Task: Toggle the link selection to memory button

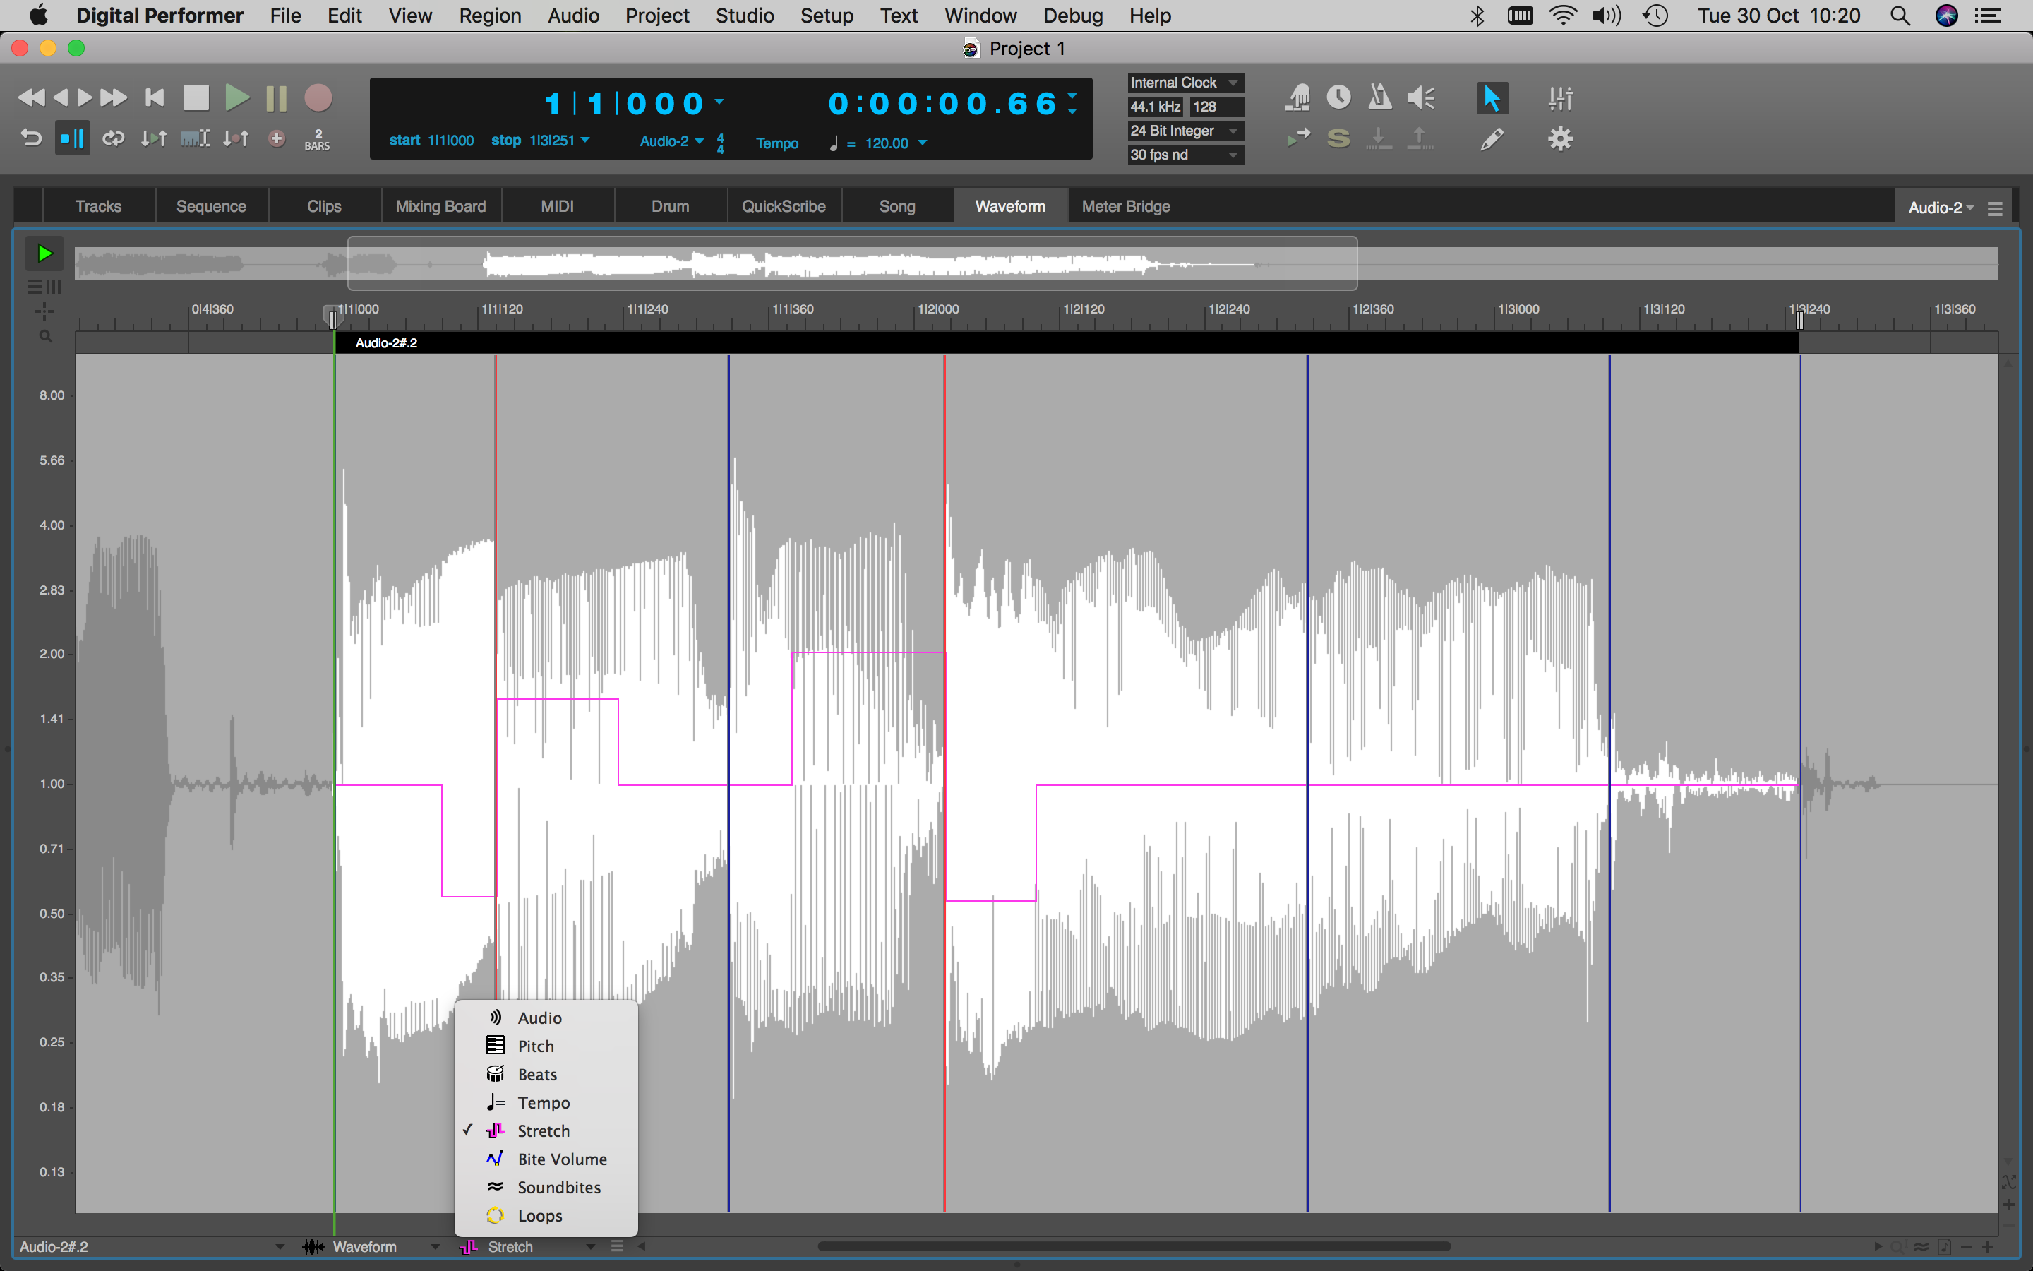Action: [x=195, y=138]
